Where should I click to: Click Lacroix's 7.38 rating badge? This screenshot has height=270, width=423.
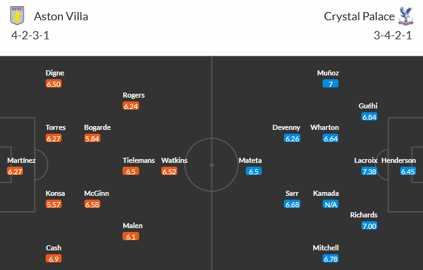369,171
